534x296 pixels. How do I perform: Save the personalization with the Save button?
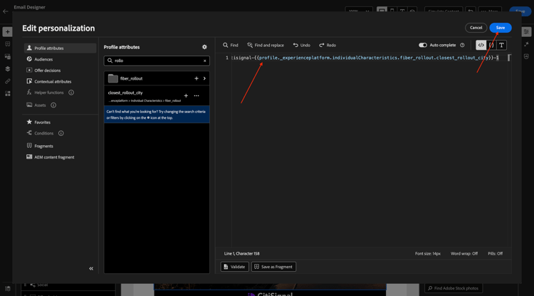pyautogui.click(x=500, y=28)
